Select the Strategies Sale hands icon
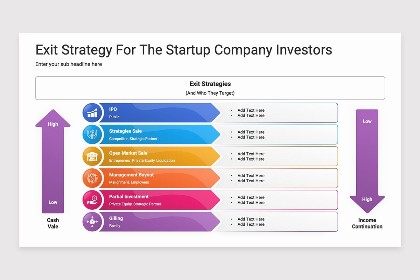This screenshot has height=280, width=420. [x=92, y=134]
